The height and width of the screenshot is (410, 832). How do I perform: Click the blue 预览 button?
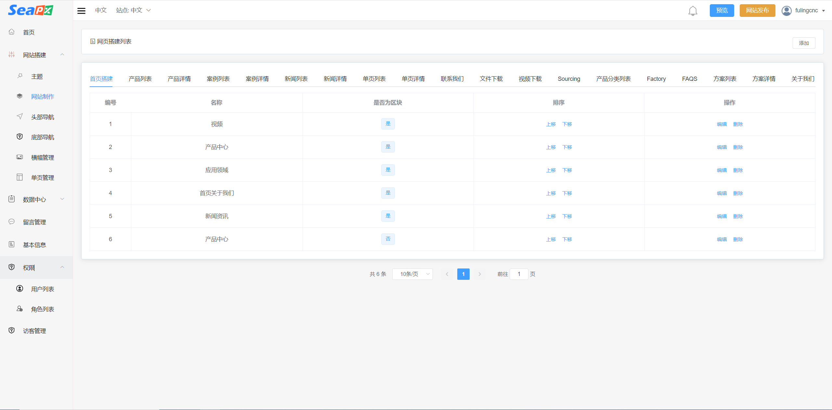coord(722,10)
